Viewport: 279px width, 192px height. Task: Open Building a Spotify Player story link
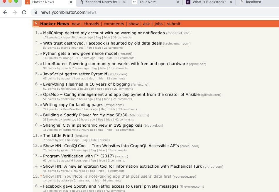click(x=85, y=115)
